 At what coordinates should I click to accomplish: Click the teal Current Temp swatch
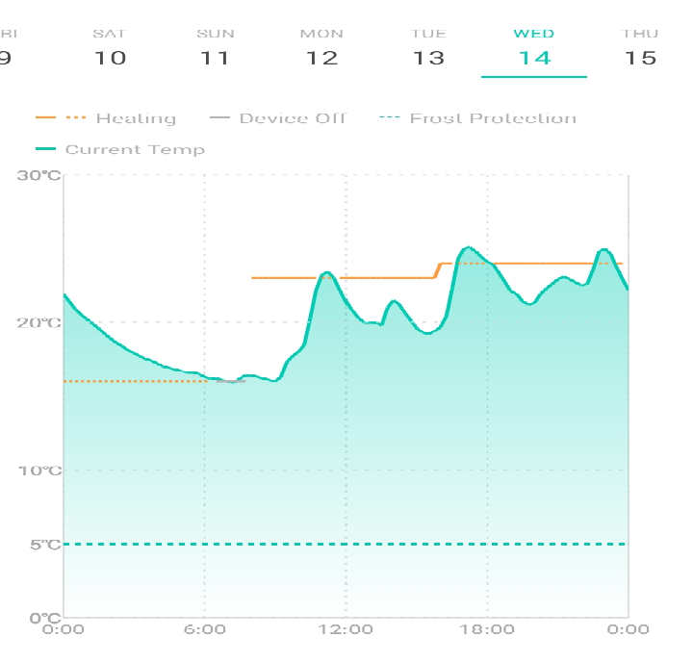pyautogui.click(x=47, y=149)
